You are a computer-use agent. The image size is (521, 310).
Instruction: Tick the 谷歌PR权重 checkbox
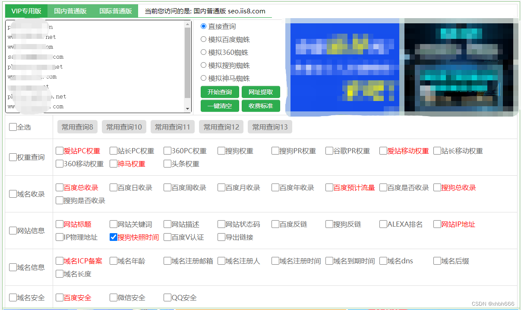pos(329,151)
